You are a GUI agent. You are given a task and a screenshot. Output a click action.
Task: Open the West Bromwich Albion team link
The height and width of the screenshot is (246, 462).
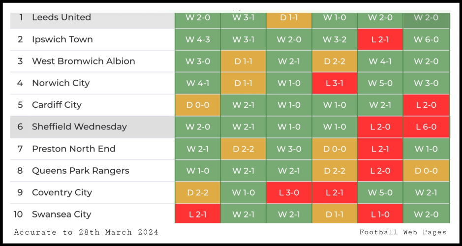pyautogui.click(x=83, y=61)
